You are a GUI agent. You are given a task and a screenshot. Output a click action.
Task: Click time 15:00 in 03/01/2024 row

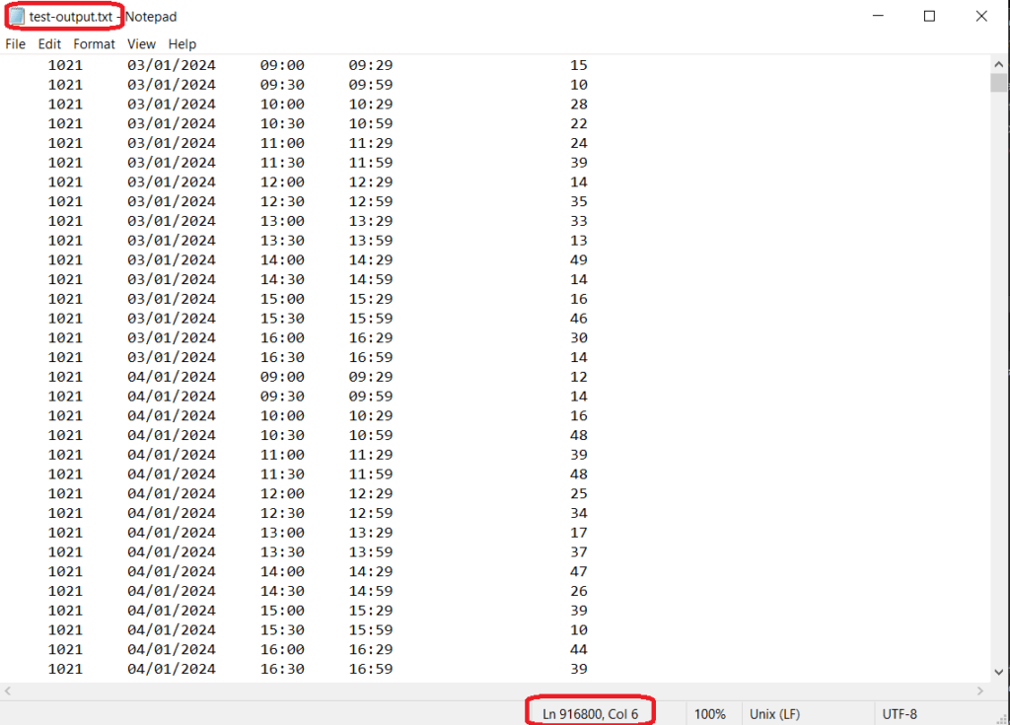coord(282,298)
